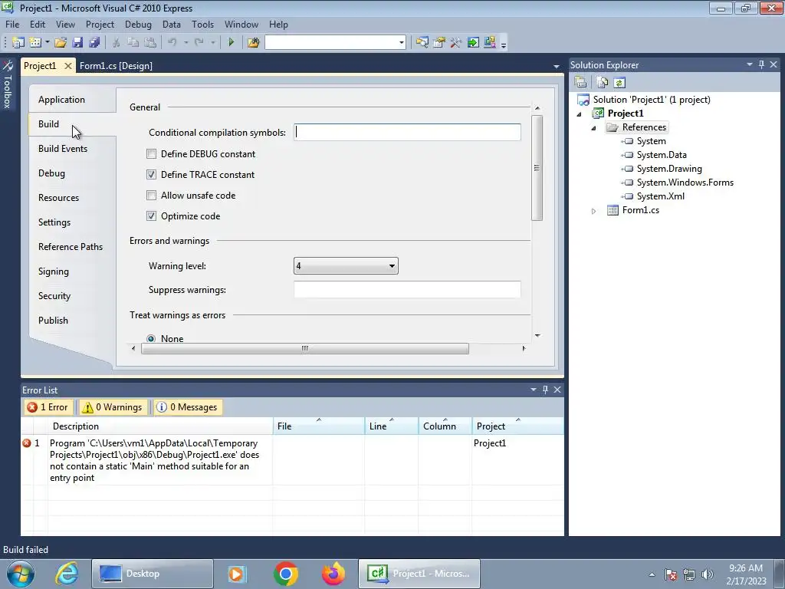Viewport: 785px width, 589px height.
Task: Open Internet Explorer from the taskbar
Action: [67, 574]
